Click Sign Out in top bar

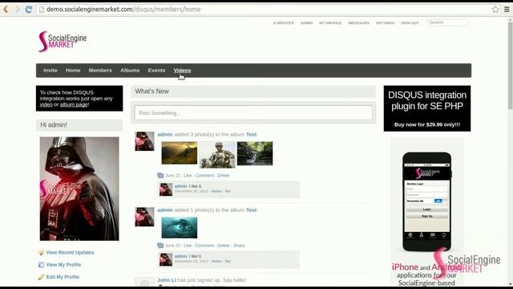410,23
